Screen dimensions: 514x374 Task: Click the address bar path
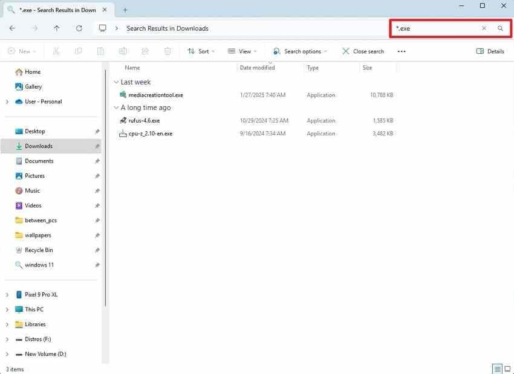point(167,28)
